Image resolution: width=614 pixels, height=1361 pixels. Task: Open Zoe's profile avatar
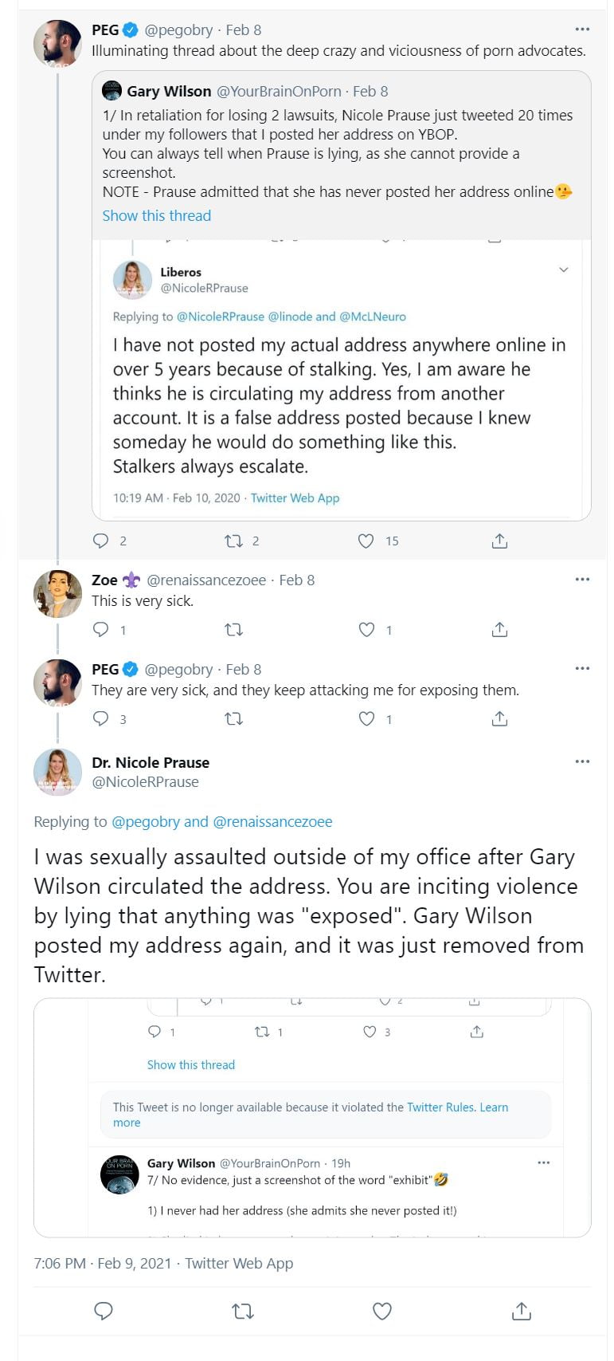pyautogui.click(x=57, y=593)
